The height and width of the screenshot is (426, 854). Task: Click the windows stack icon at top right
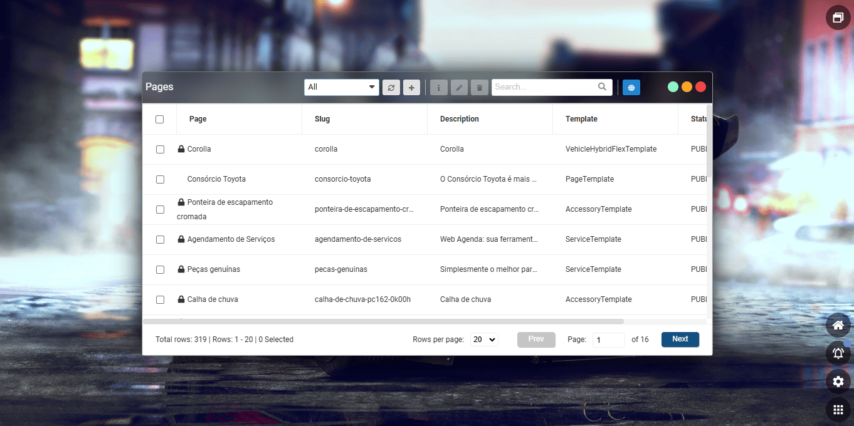(x=838, y=18)
